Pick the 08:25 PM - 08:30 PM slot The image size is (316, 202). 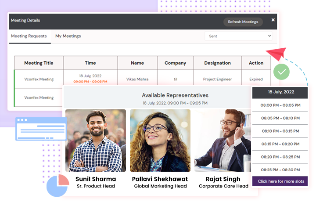pos(280,170)
